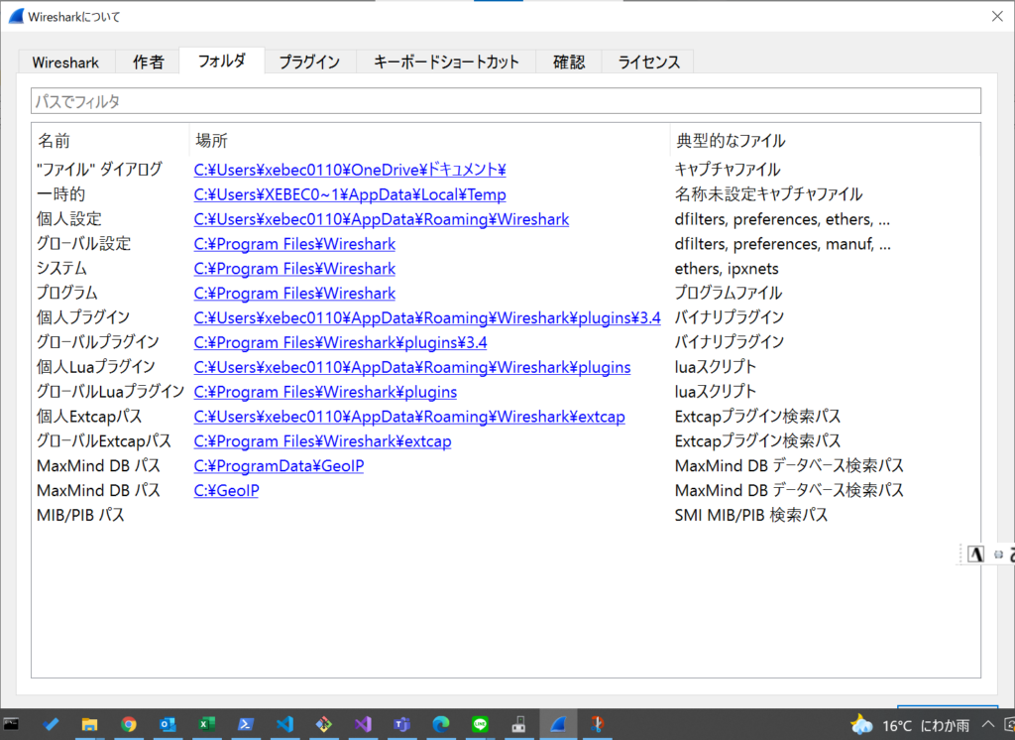This screenshot has width=1015, height=740.
Task: Open the AppData\Local\Temp folder link
Action: (350, 194)
